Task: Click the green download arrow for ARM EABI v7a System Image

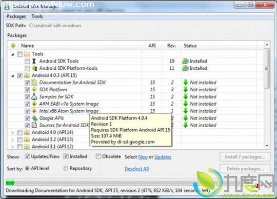Action: click(x=186, y=104)
